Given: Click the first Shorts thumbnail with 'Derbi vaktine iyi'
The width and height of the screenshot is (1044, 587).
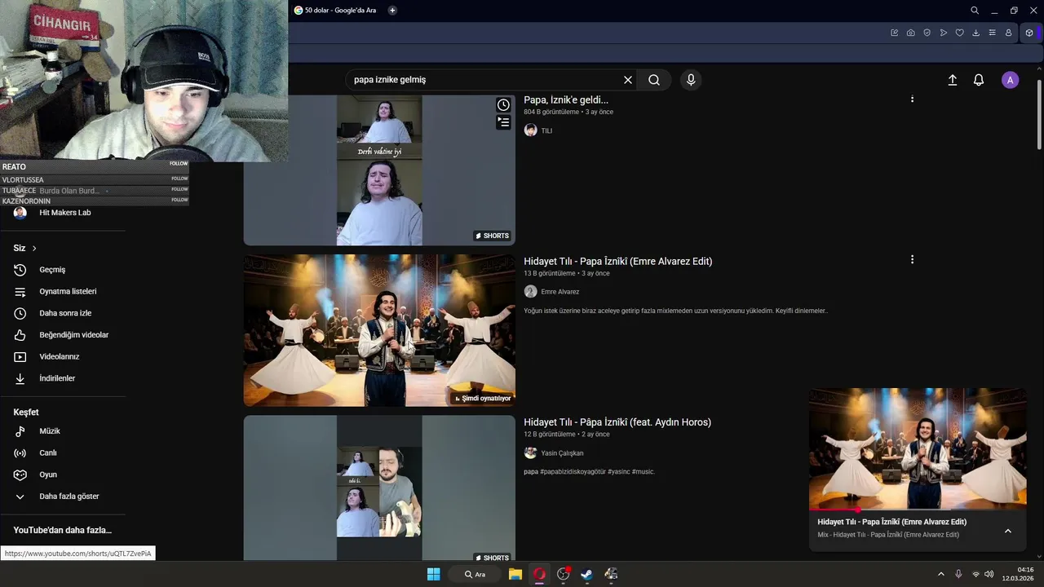Looking at the screenshot, I should tap(379, 170).
